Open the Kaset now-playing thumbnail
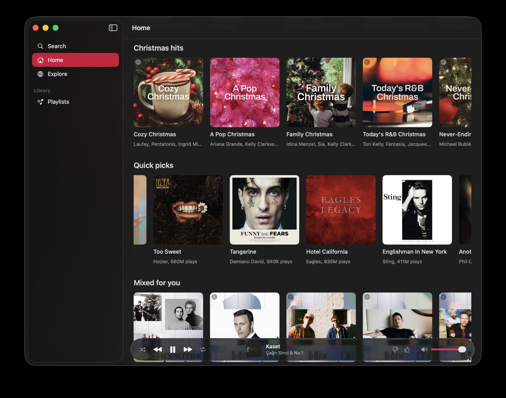Image resolution: width=506 pixels, height=398 pixels. pyautogui.click(x=254, y=349)
